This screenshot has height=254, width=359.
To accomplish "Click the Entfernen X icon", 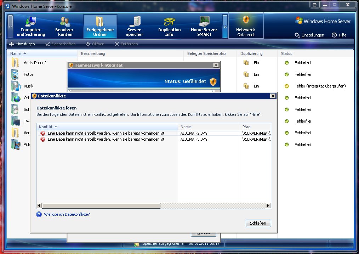I will point(117,44).
